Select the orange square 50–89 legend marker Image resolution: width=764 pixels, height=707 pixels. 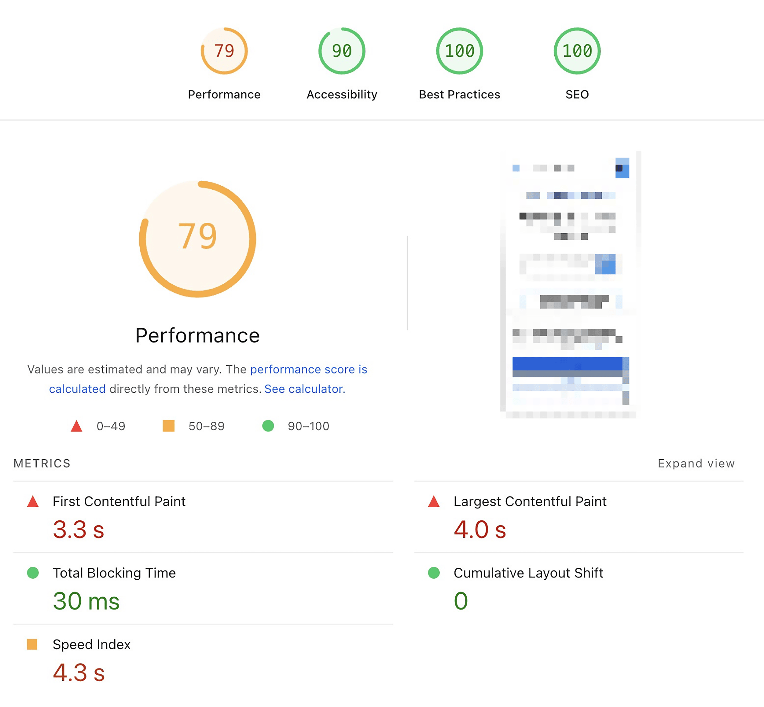[168, 426]
